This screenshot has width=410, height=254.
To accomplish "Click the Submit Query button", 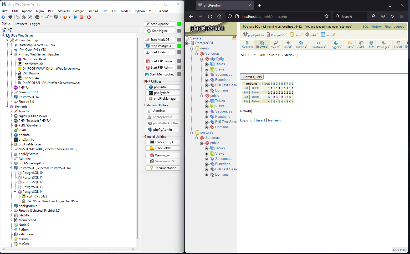I will click(252, 77).
